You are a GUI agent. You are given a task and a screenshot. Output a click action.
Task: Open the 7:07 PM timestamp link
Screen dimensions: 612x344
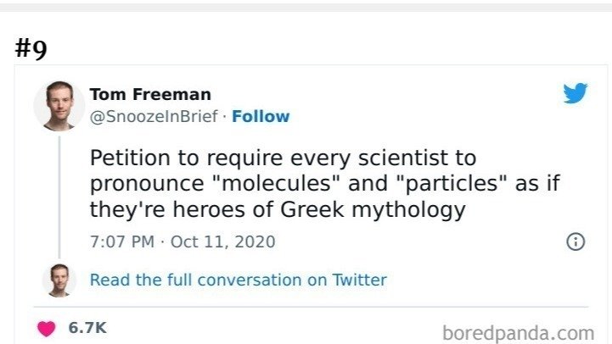123,241
